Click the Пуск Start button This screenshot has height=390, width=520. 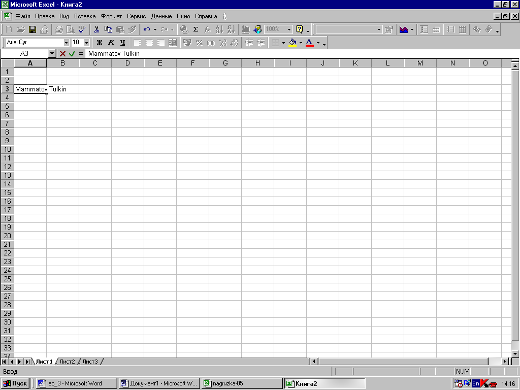click(15, 383)
